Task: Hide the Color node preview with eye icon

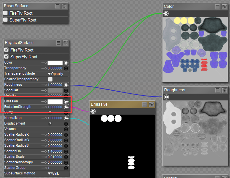Action: (x=224, y=7)
